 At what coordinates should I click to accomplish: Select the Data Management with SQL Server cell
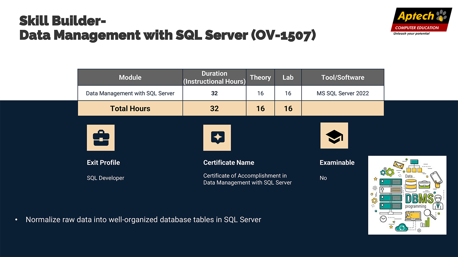point(130,93)
